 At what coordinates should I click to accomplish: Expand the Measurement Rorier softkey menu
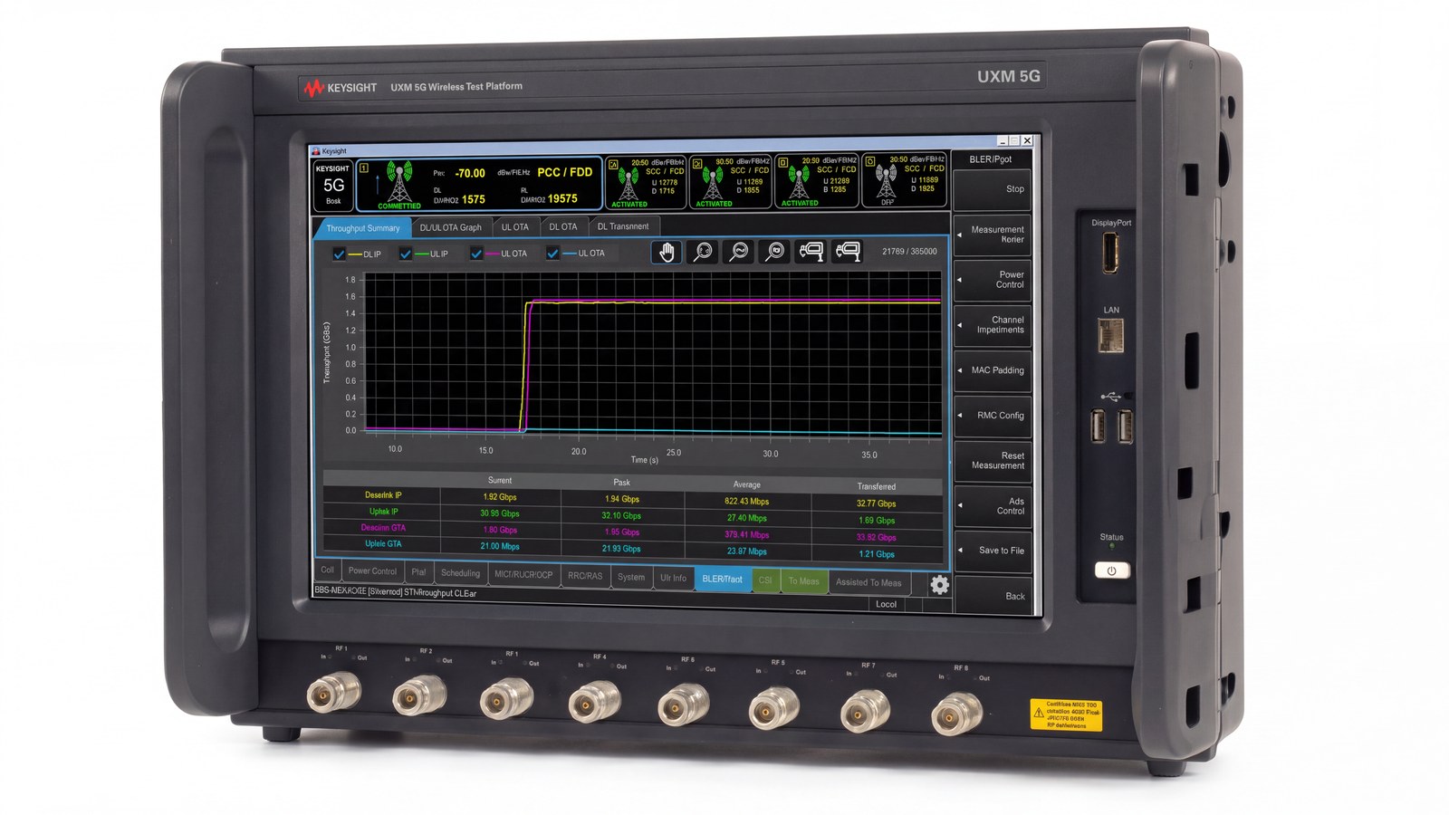click(993, 235)
